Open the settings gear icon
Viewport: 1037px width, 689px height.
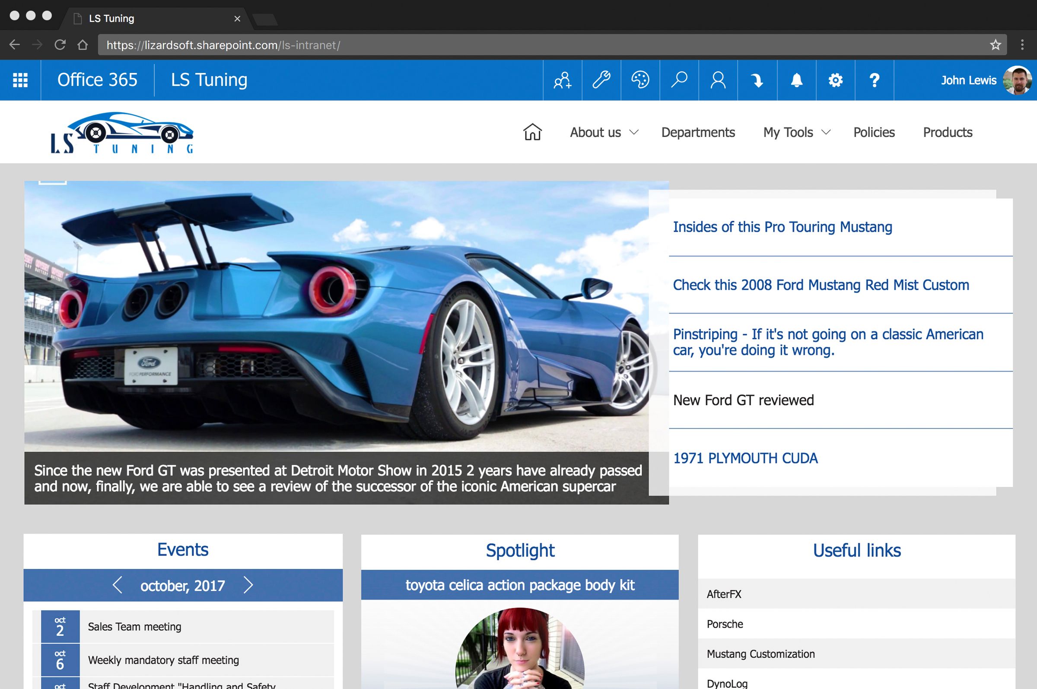tap(835, 80)
